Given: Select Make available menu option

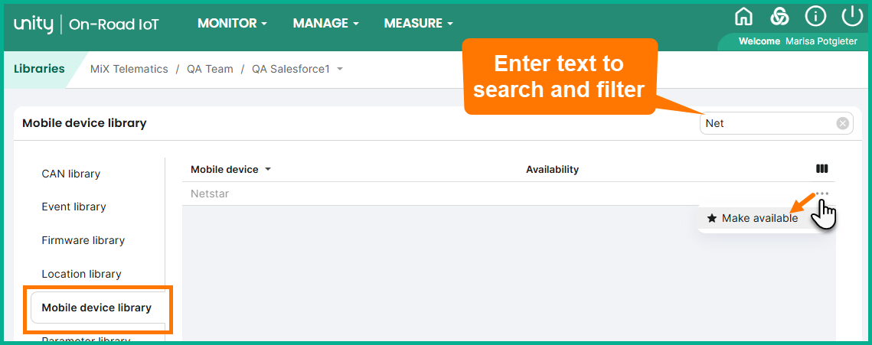Looking at the screenshot, I should point(759,219).
